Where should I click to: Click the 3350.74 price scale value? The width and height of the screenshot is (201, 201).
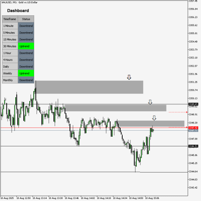[193, 90]
